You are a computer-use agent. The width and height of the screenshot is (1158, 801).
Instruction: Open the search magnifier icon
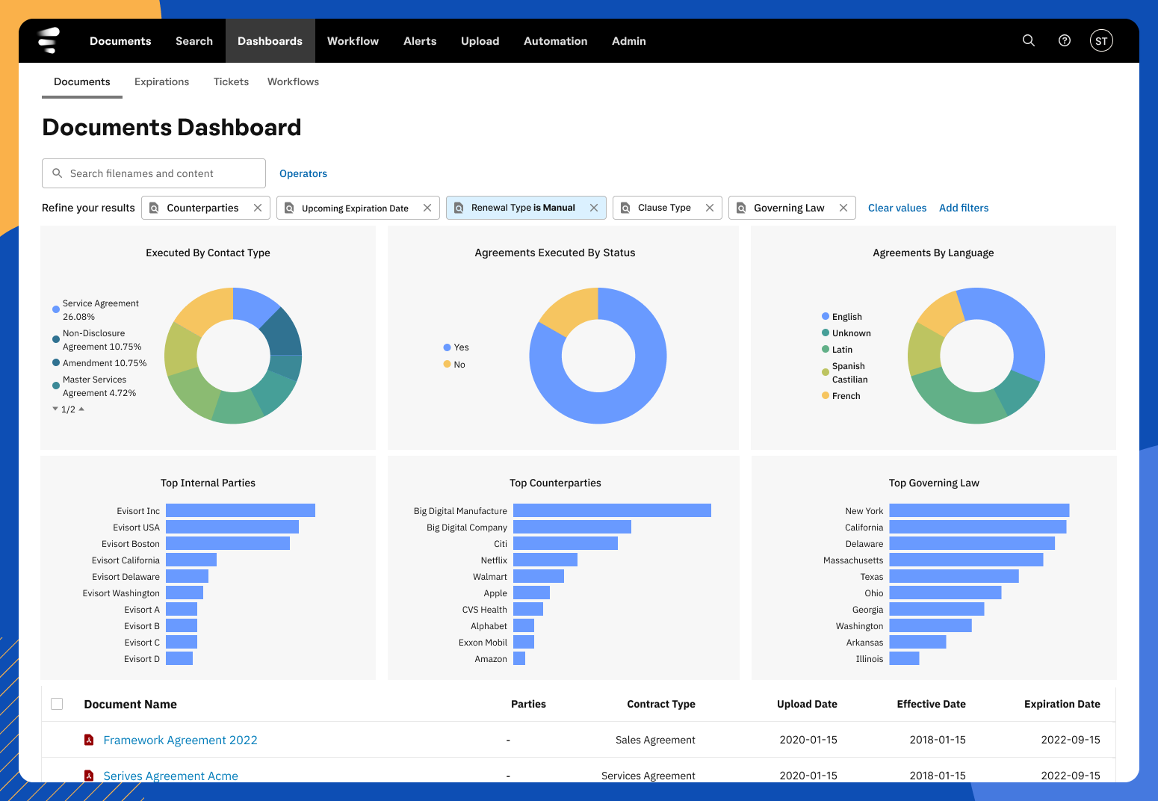1028,40
